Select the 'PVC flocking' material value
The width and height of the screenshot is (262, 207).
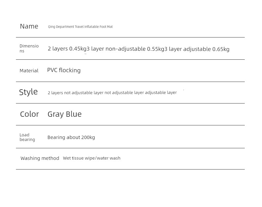(x=64, y=70)
